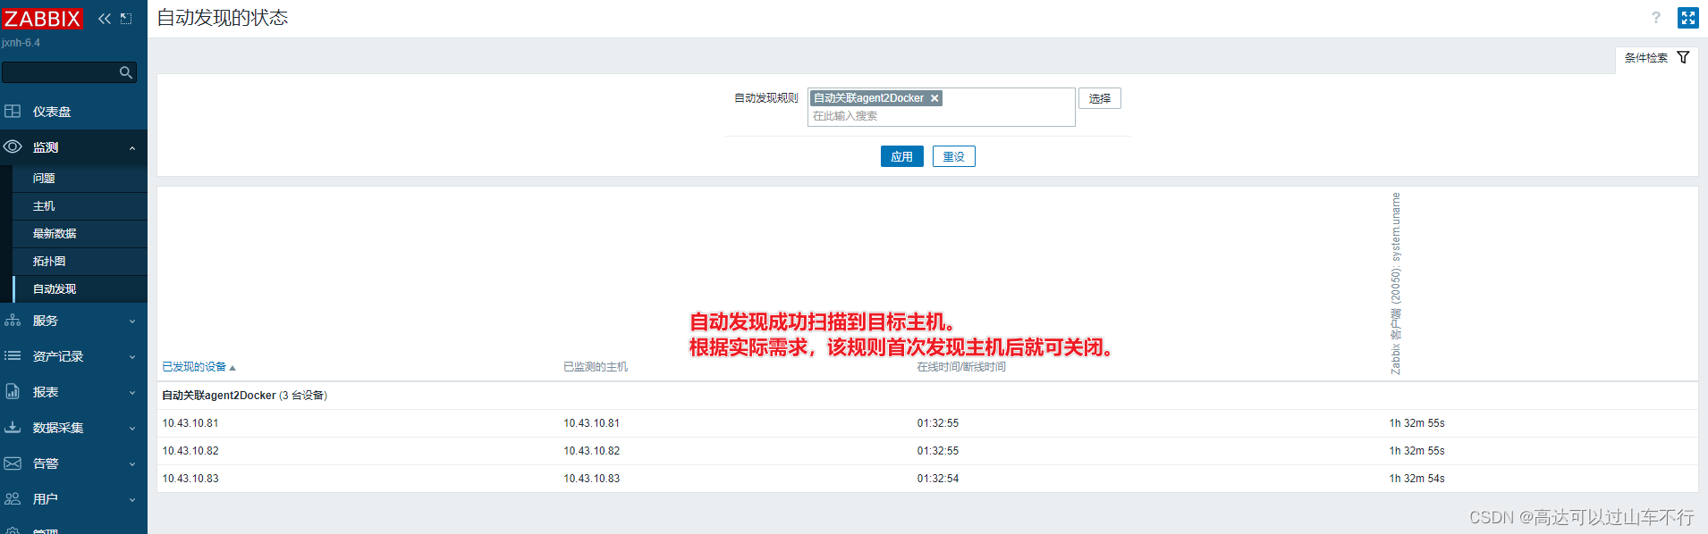Click discovered device 10.43.10.83
This screenshot has height=534, width=1708.
tap(190, 479)
